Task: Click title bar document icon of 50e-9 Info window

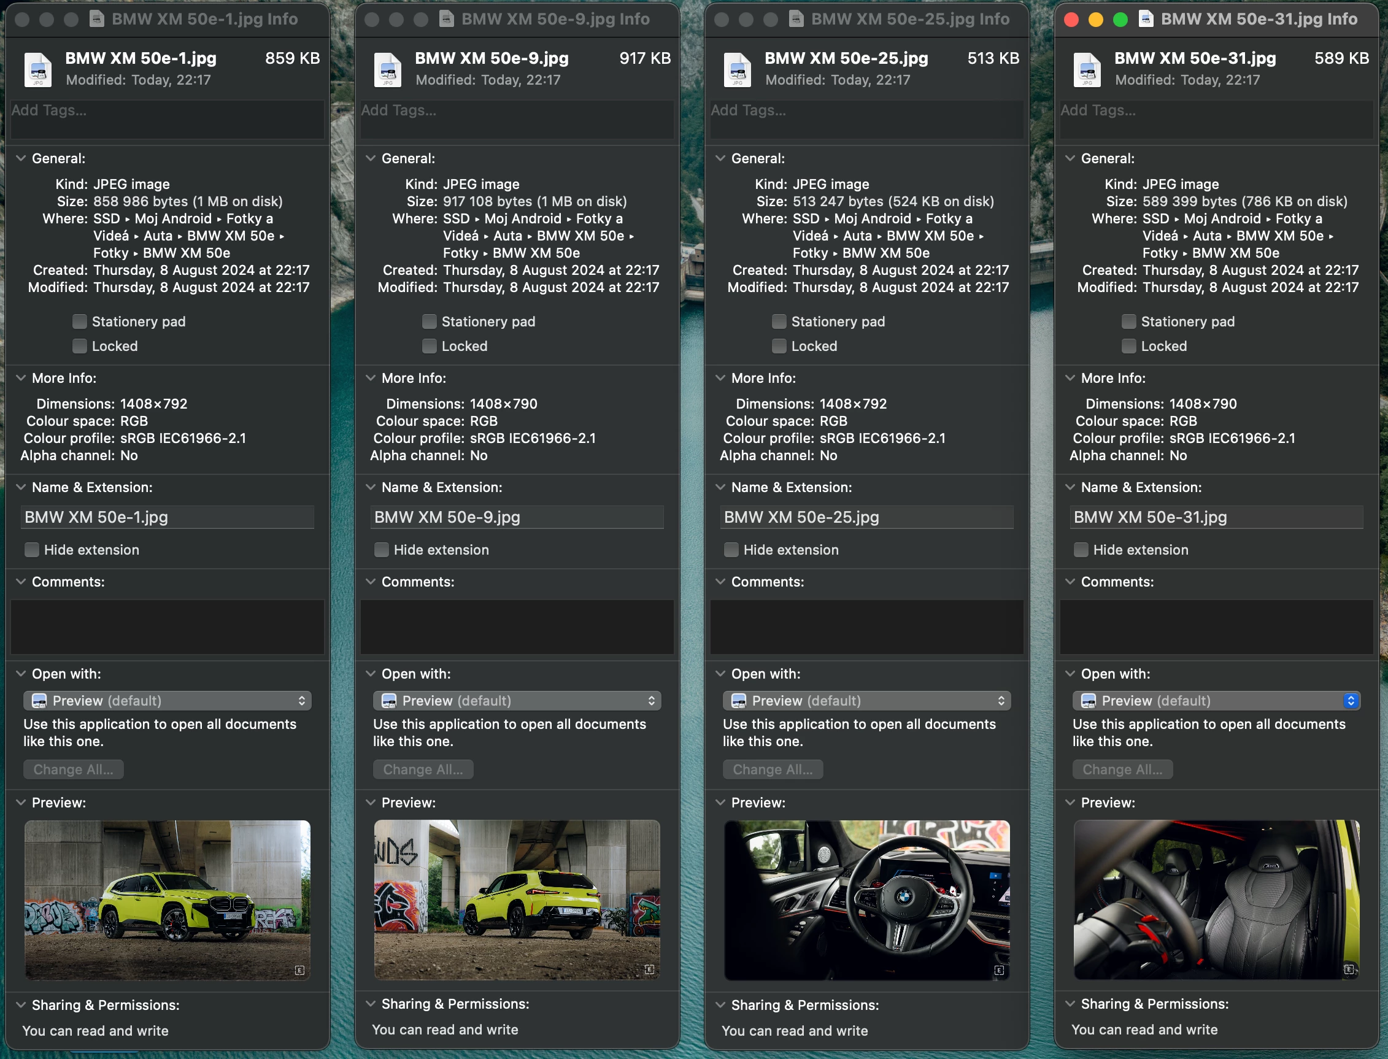Action: (446, 19)
